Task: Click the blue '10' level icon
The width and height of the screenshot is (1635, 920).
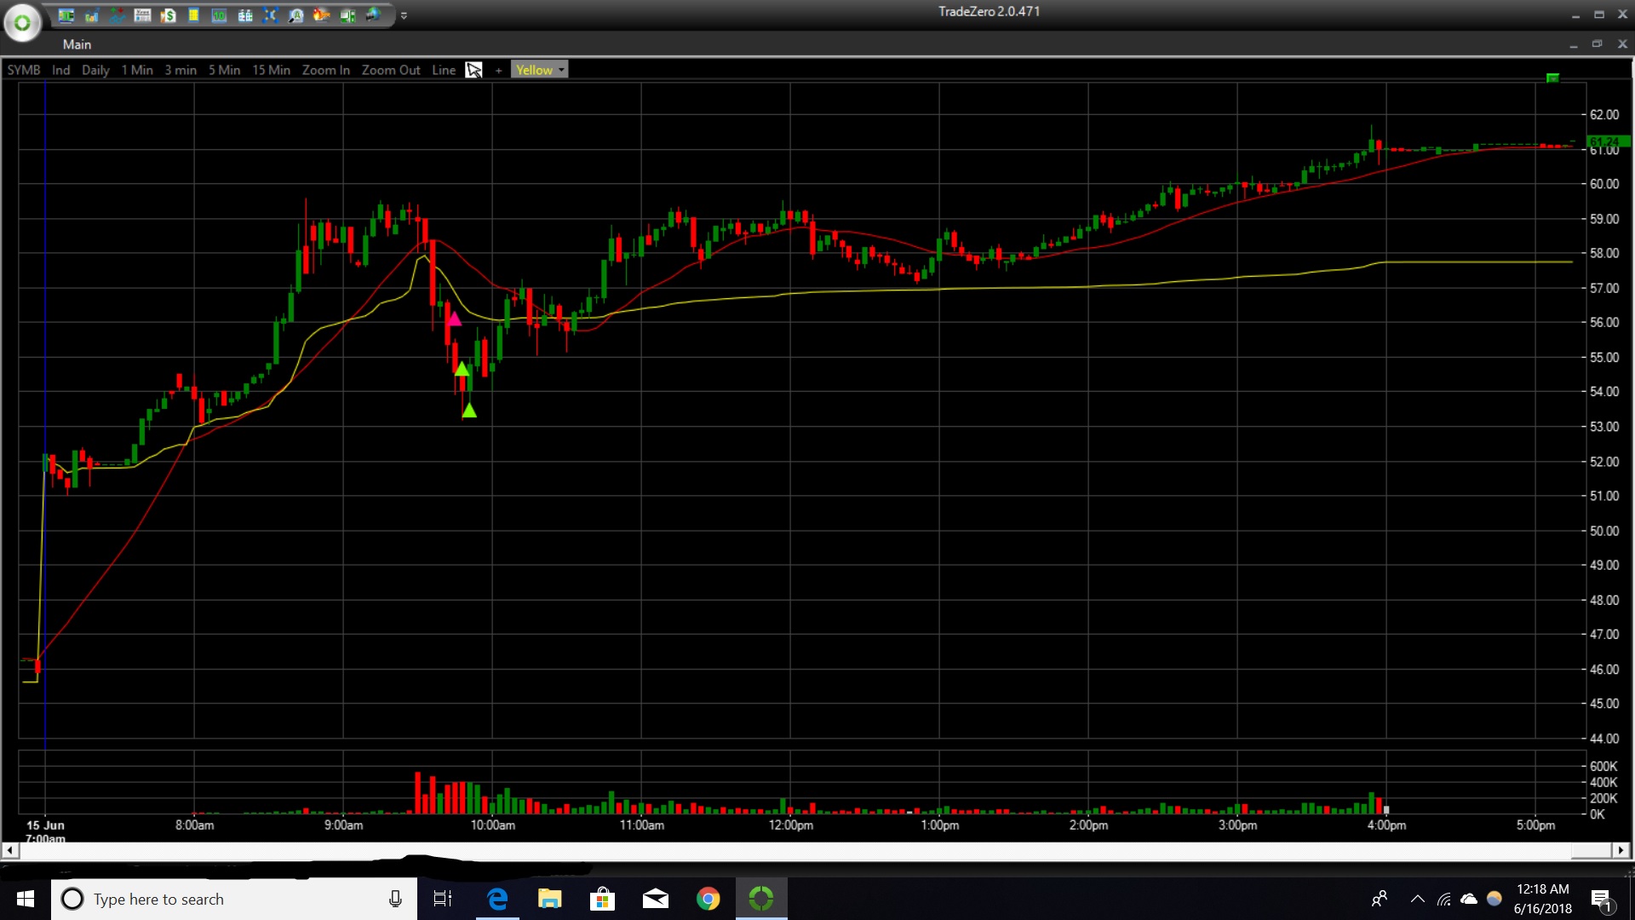Action: (219, 15)
